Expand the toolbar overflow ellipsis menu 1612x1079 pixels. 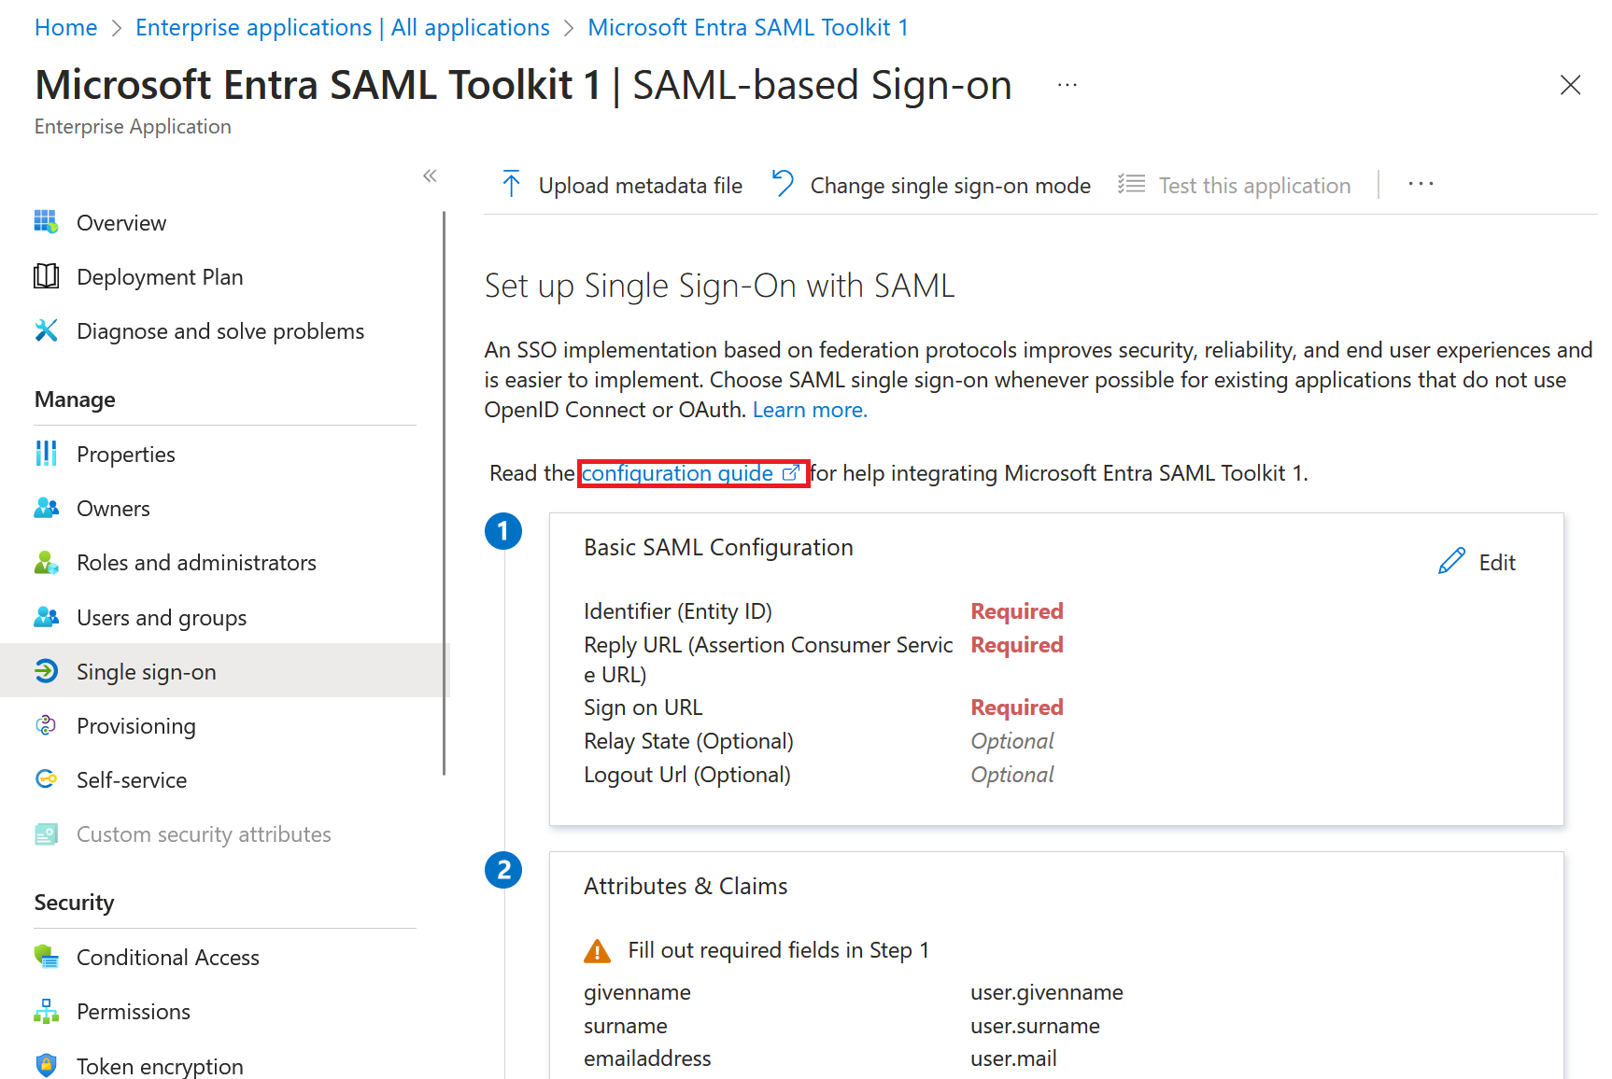click(1421, 184)
